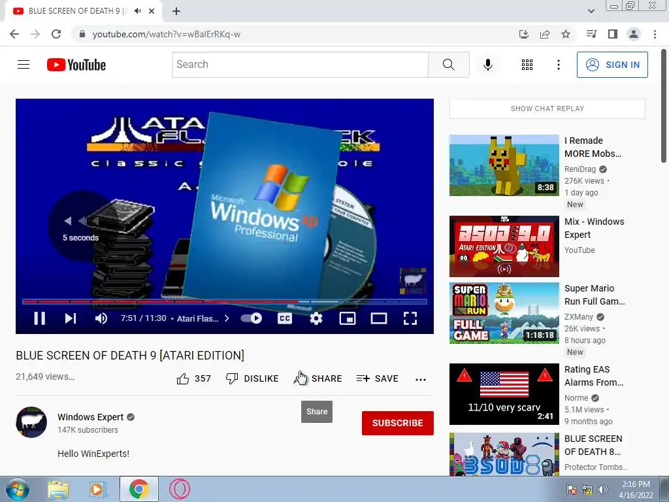Open the taskbar clock
669x502 pixels.
(636, 490)
